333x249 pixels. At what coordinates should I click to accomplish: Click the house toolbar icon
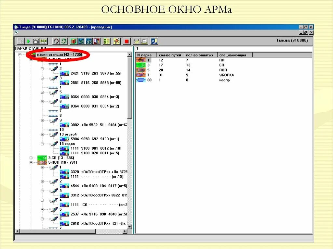coord(117,41)
